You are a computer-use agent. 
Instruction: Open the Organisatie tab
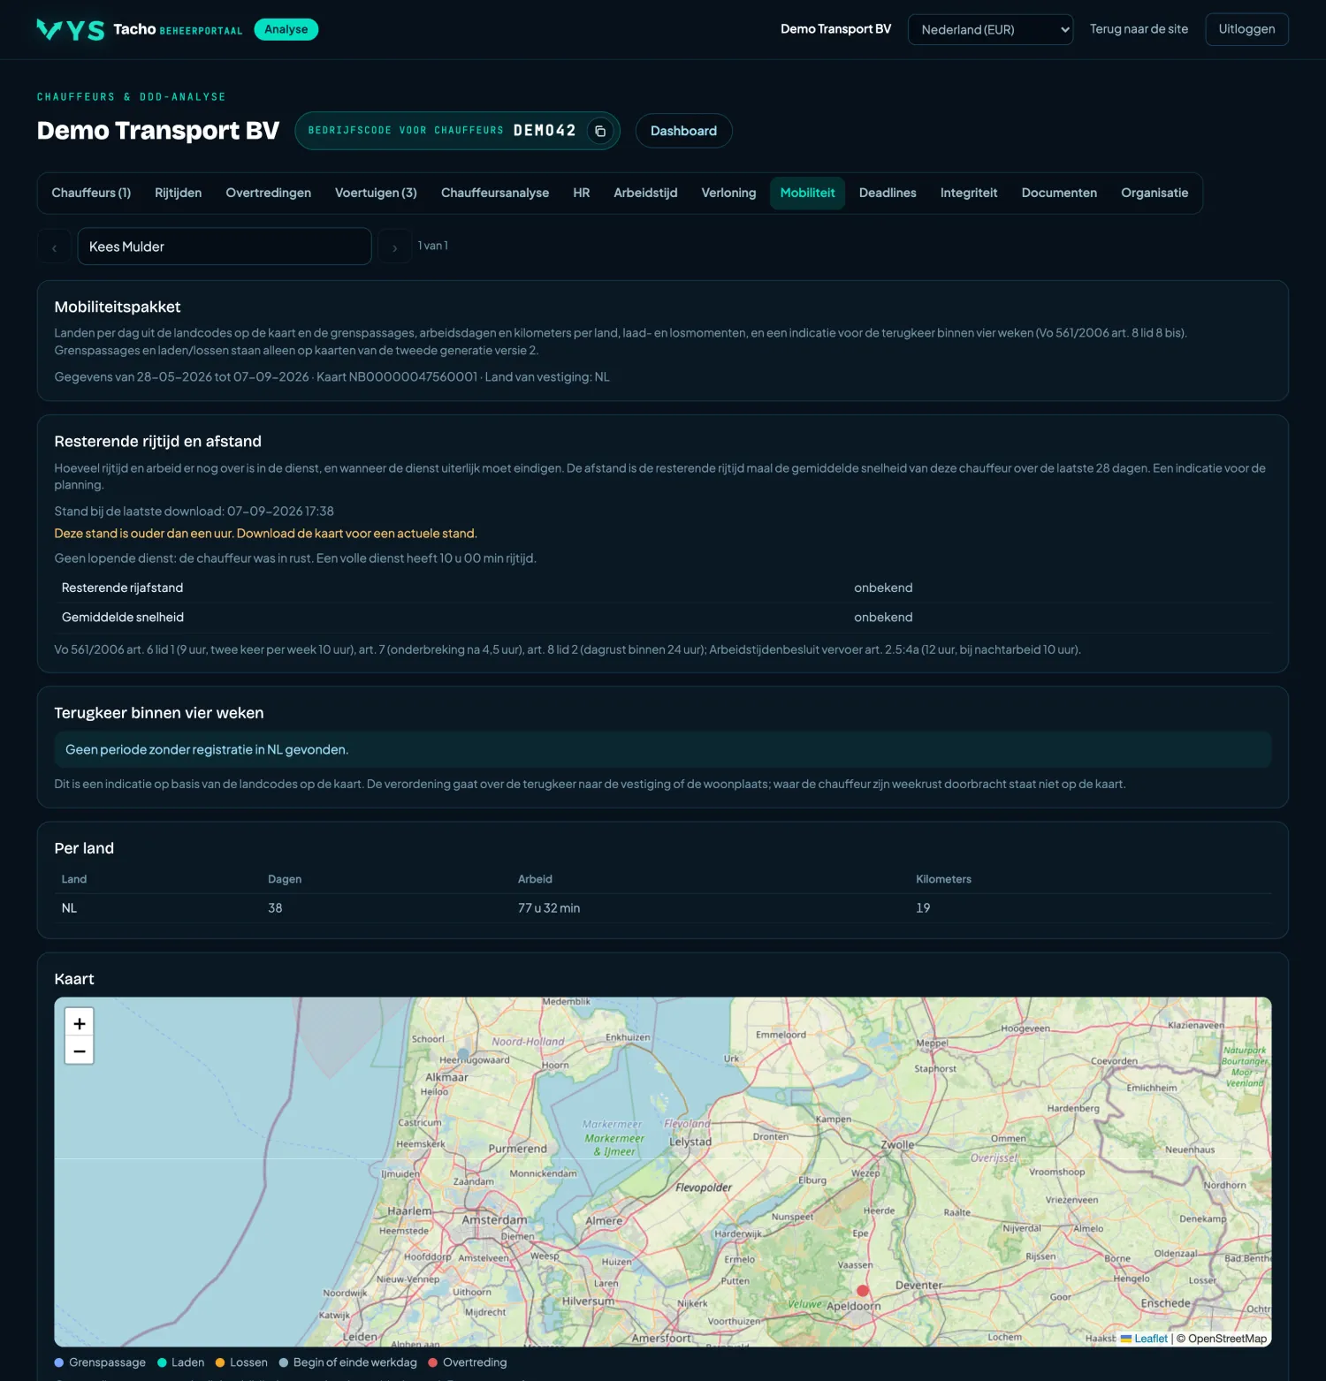(1155, 193)
